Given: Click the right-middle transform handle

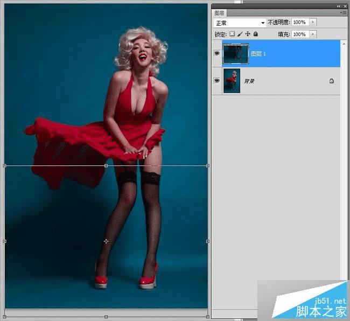Looking at the screenshot, I should pyautogui.click(x=208, y=241).
